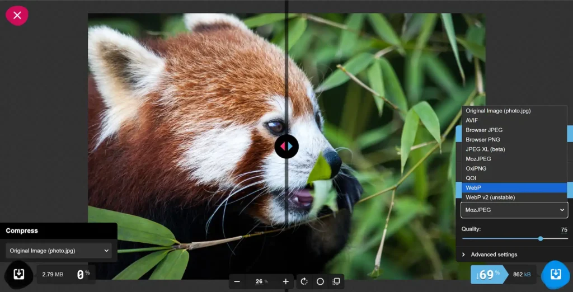The width and height of the screenshot is (573, 292).
Task: Click the 2.79 MB original size text
Action: pos(53,275)
